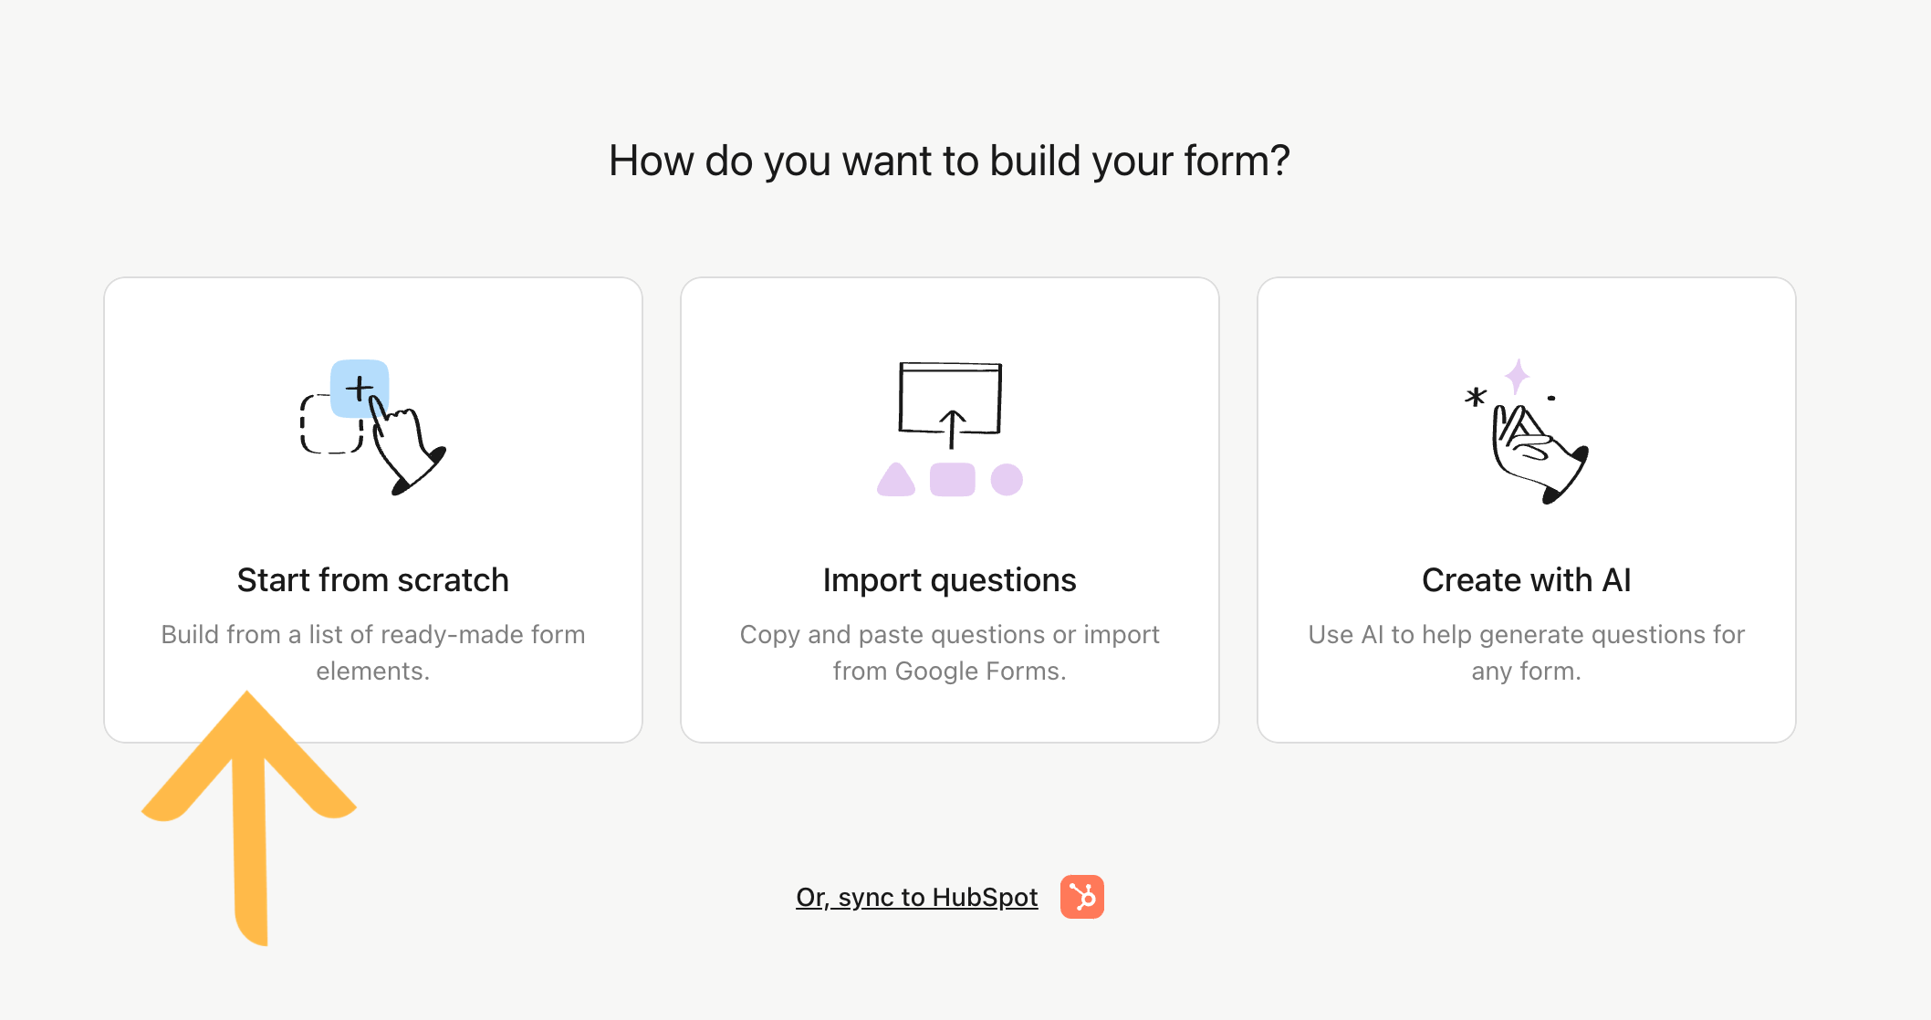
Task: Click 'Copy and paste questions' description text
Action: (x=950, y=652)
